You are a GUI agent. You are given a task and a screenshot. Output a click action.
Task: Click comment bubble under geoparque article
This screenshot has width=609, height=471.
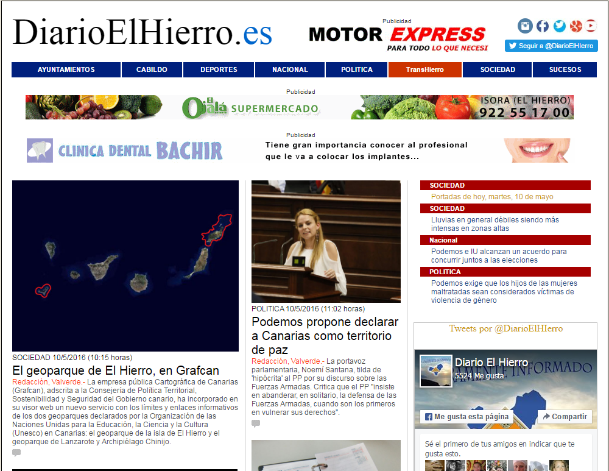point(16,453)
